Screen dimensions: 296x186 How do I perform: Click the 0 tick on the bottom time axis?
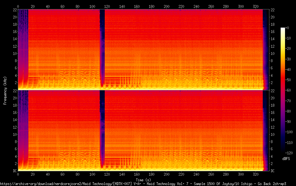[x=18, y=174]
